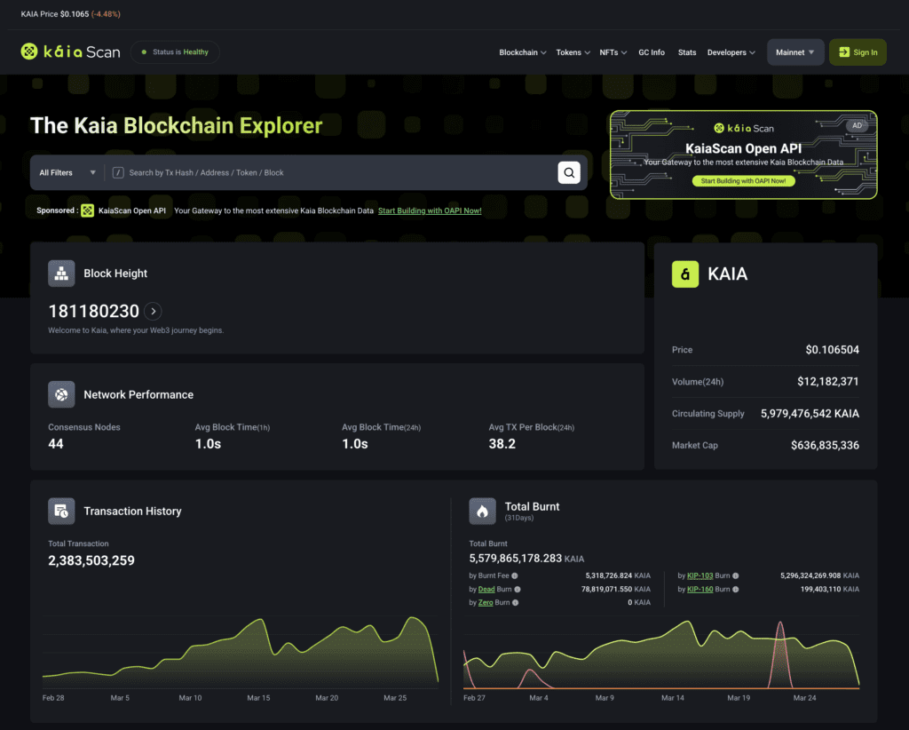Open the Dead burn address link
Screen dimensions: 909x730
[486, 589]
